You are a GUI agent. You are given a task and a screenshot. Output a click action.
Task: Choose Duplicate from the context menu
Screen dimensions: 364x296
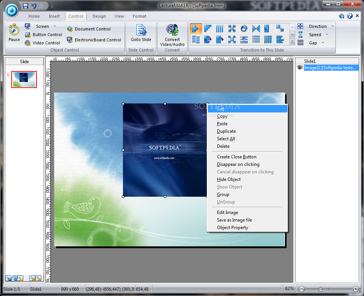247,131
